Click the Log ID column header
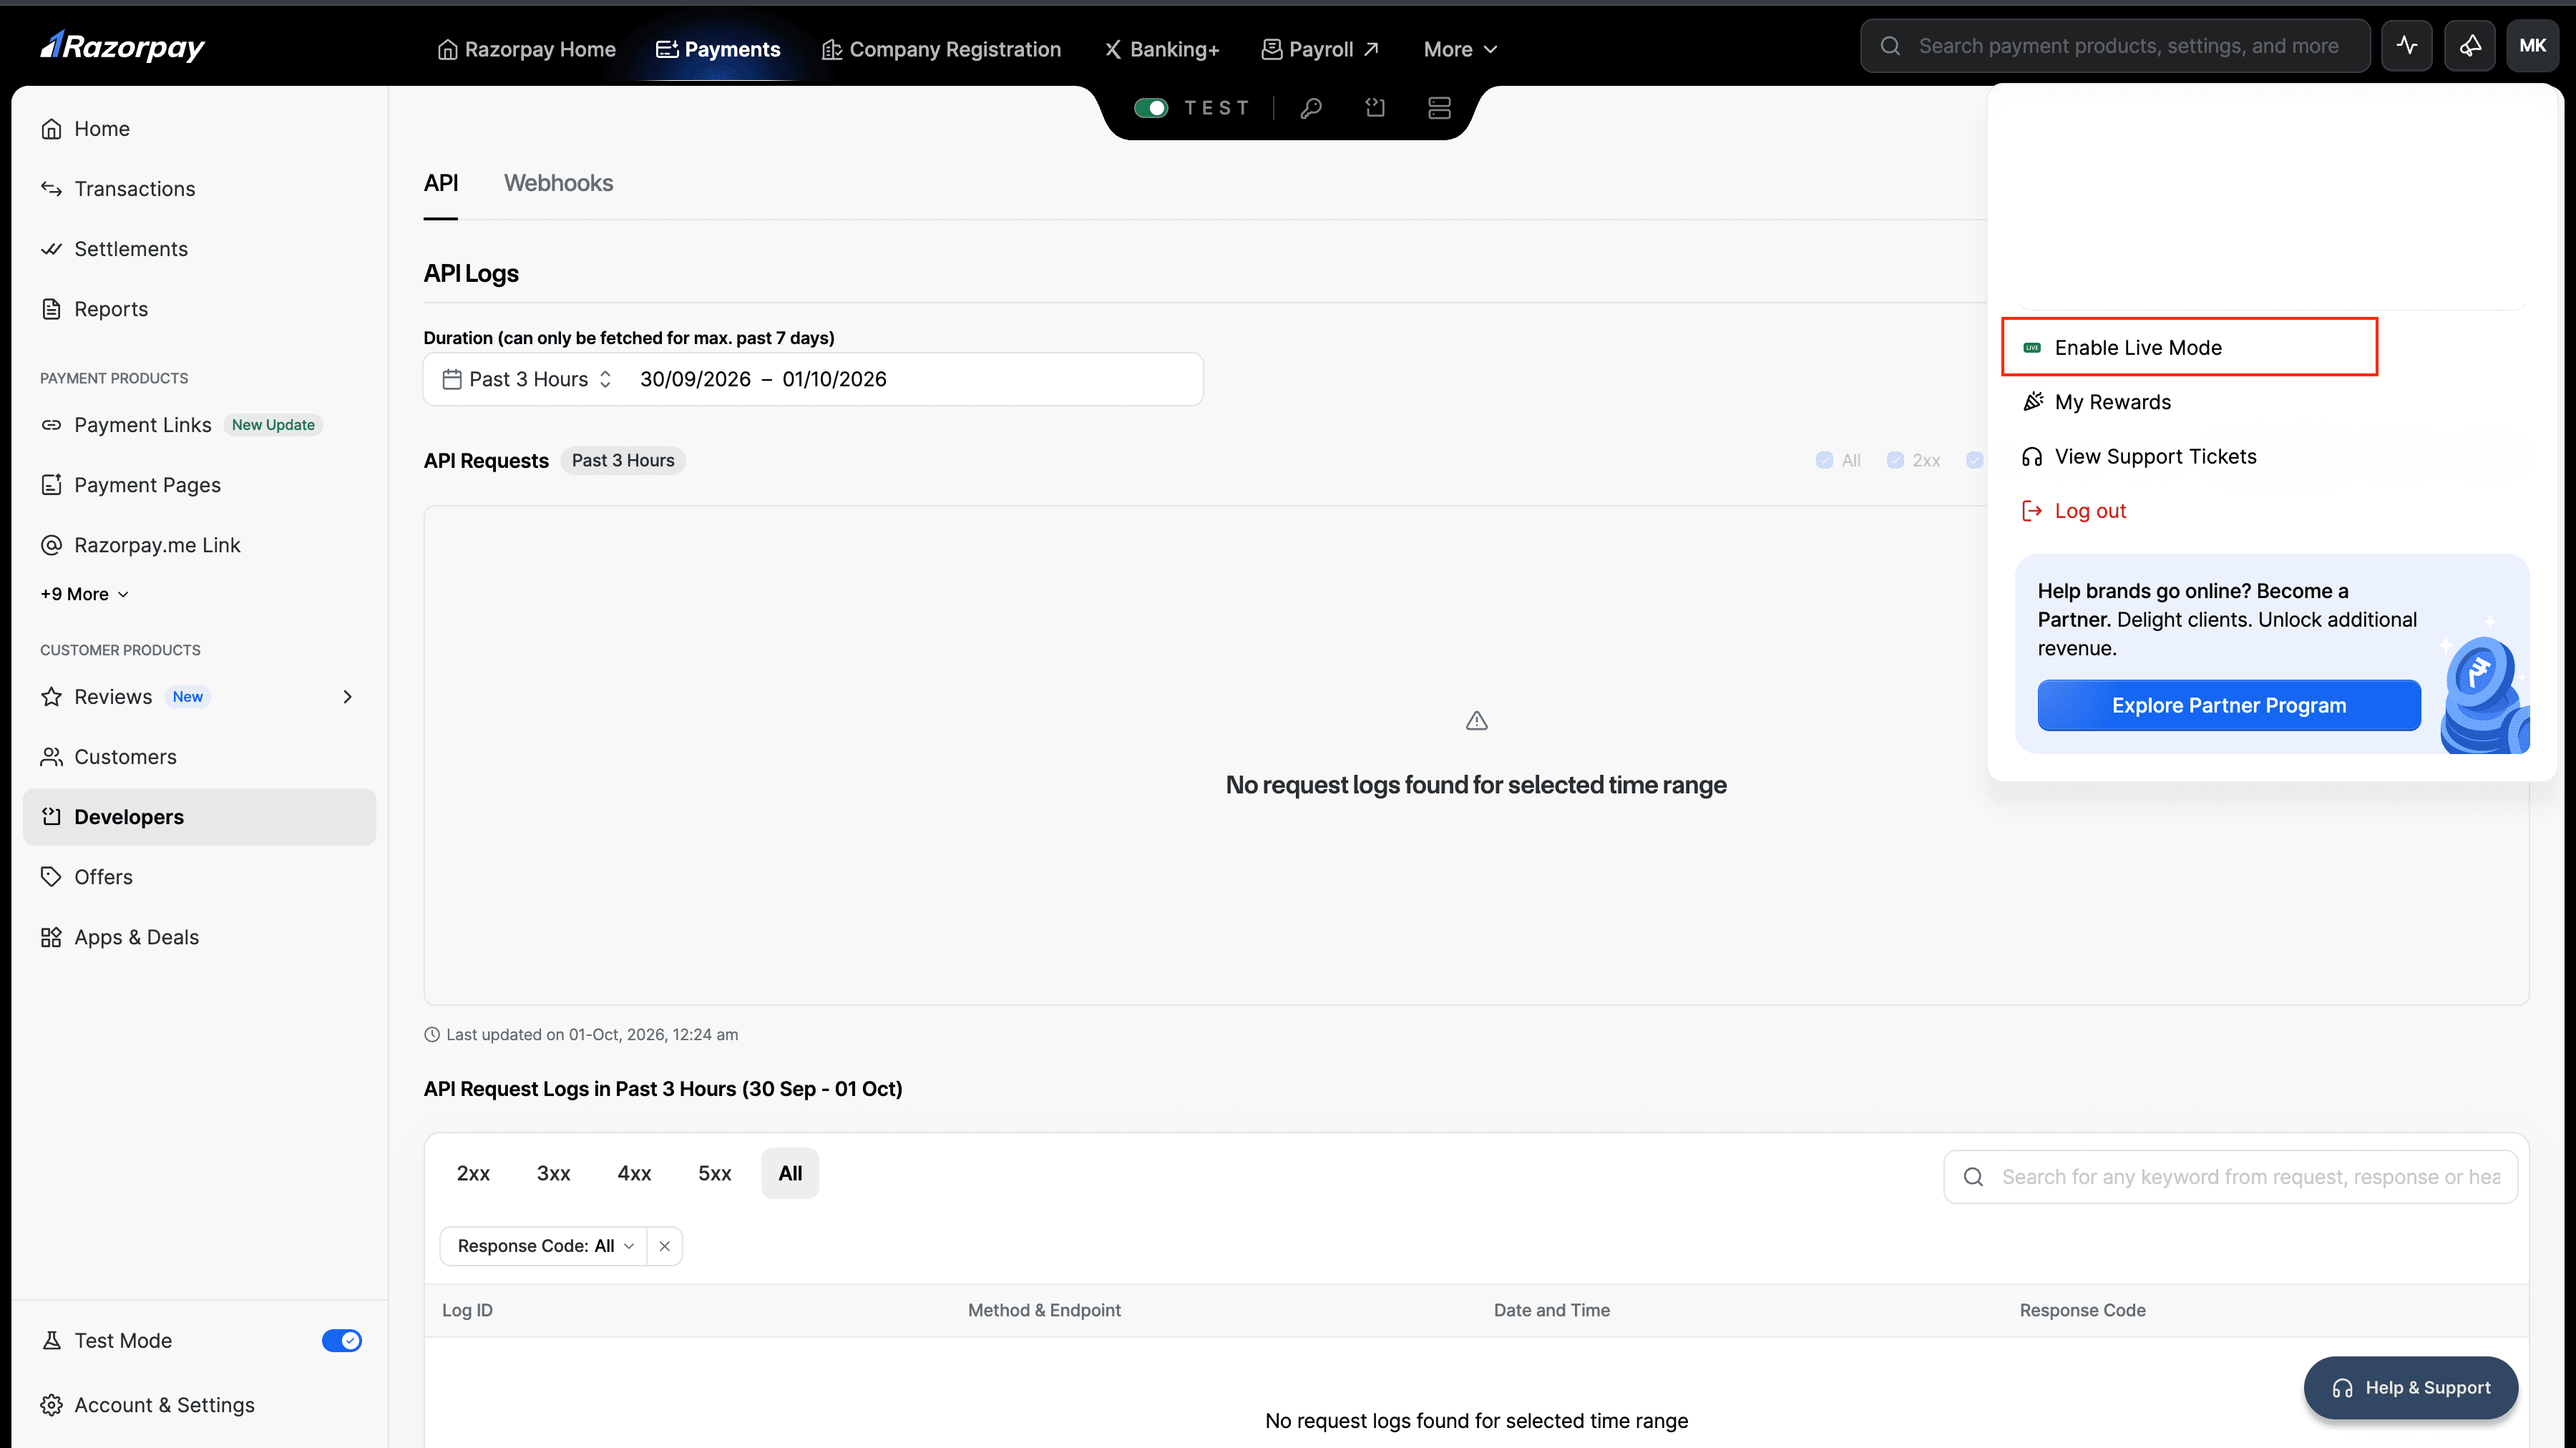Image resolution: width=2576 pixels, height=1448 pixels. click(467, 1310)
